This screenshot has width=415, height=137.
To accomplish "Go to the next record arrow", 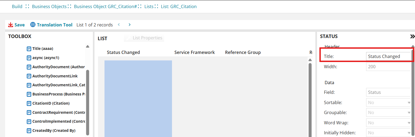I will click(x=130, y=25).
